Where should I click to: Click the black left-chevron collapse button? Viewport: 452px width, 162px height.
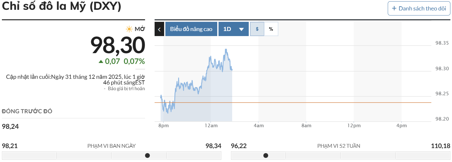point(159,29)
